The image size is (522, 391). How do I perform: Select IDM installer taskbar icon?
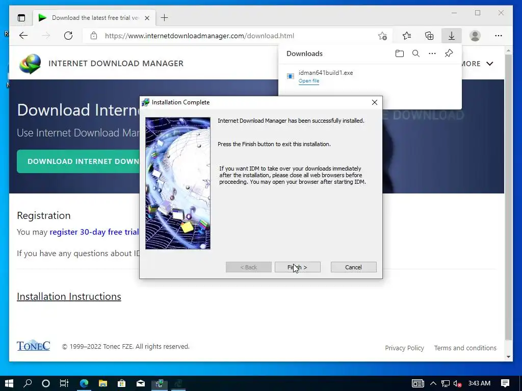coord(160,383)
